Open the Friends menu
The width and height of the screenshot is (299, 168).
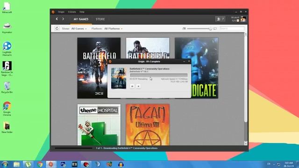click(72, 12)
